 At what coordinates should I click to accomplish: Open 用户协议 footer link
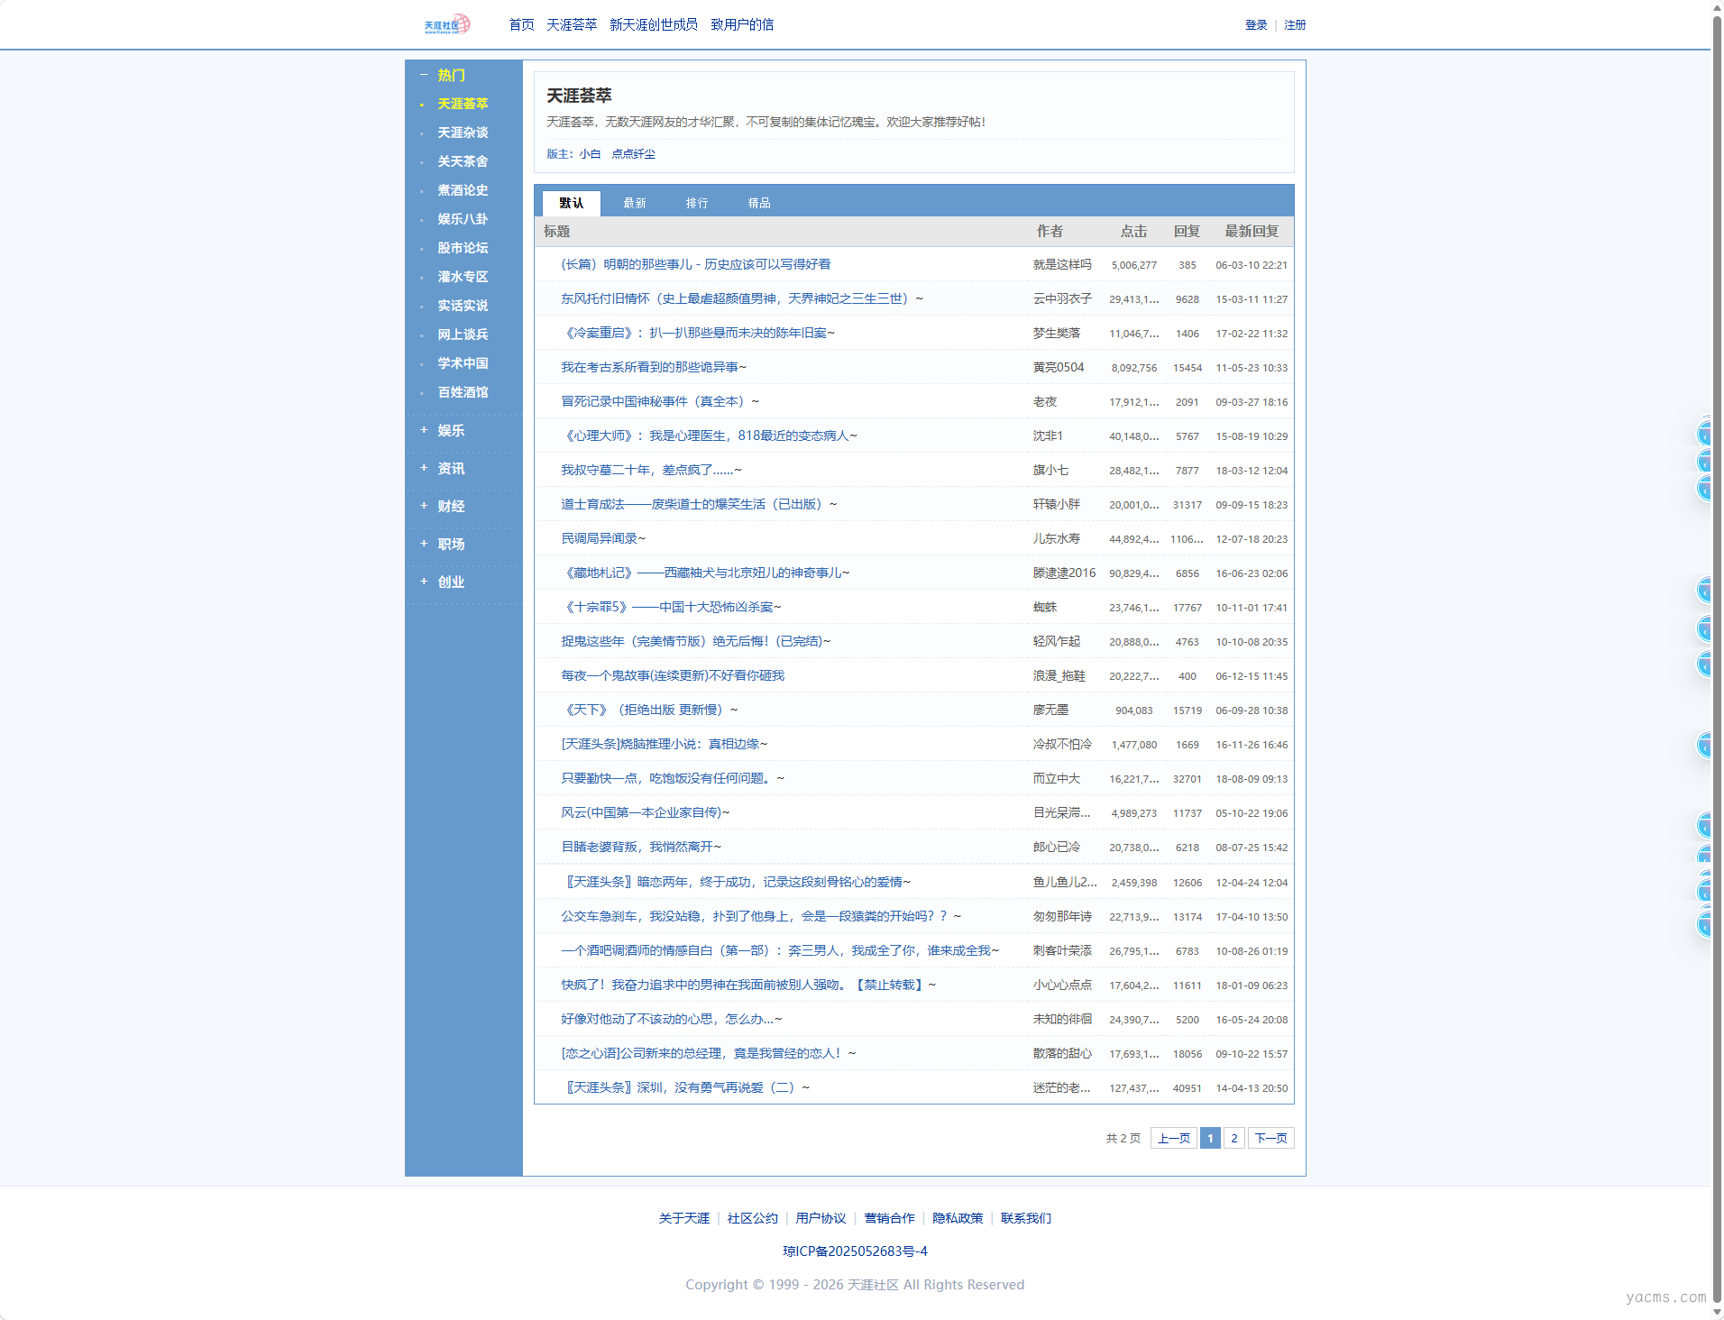click(x=821, y=1218)
